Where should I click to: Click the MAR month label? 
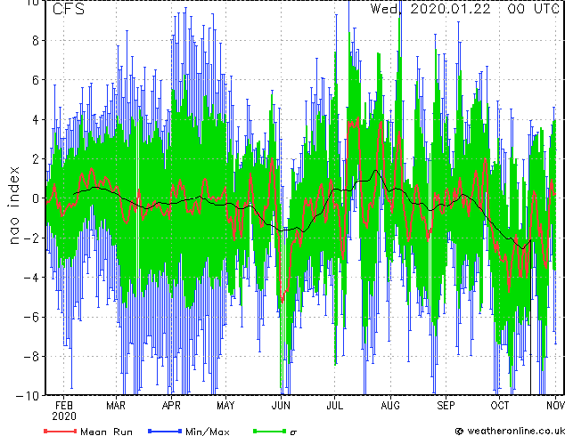click(116, 406)
